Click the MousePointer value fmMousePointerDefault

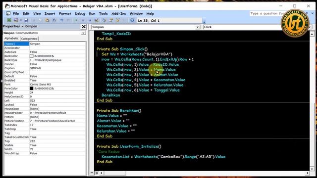[x=48, y=113]
